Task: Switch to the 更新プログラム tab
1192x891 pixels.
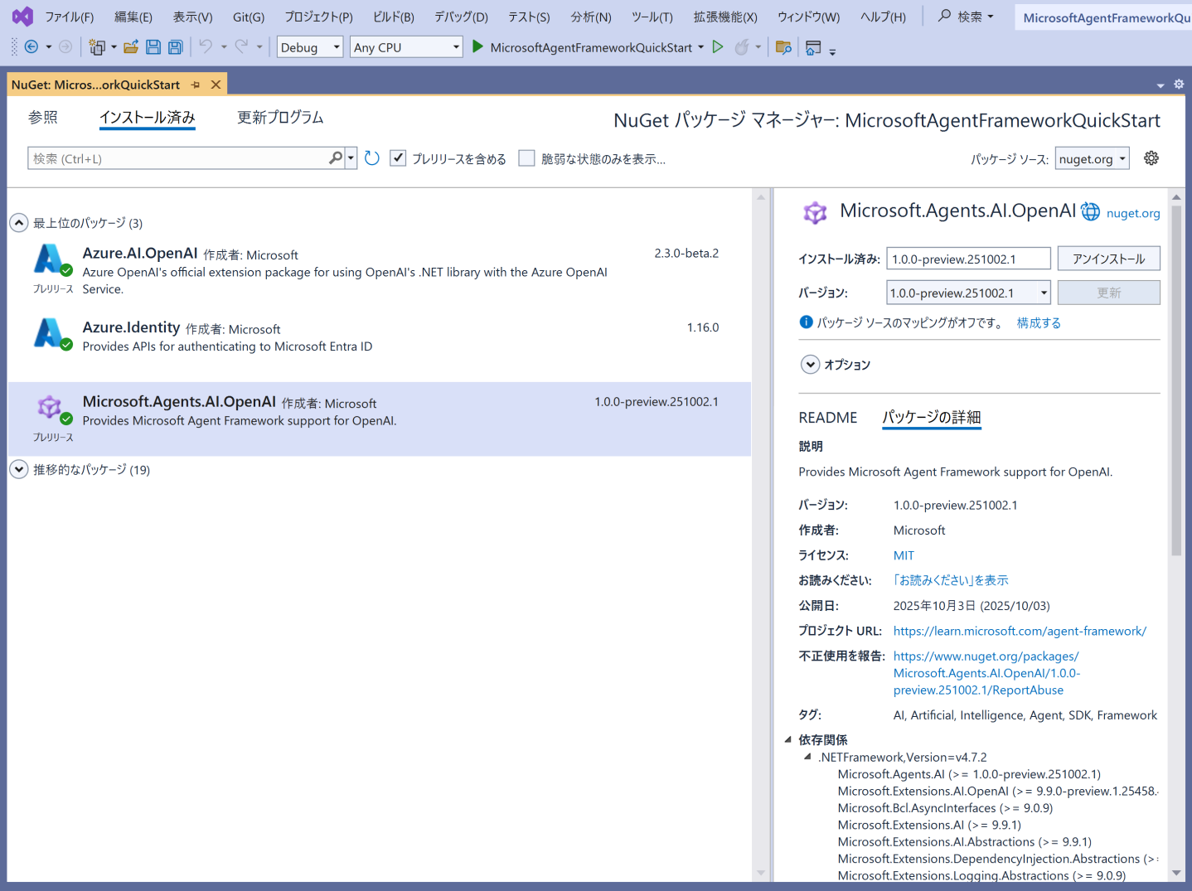Action: (280, 118)
